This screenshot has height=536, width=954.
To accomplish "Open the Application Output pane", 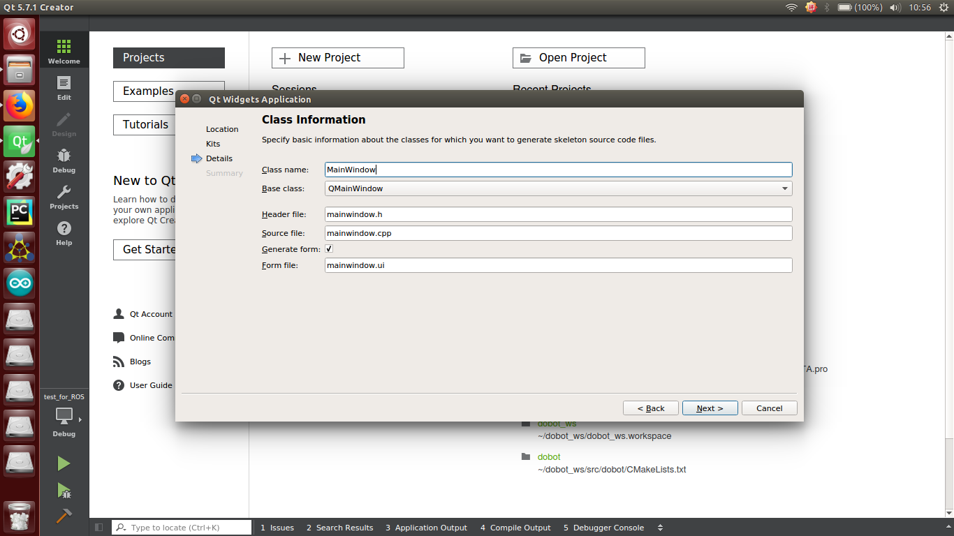I will [426, 528].
